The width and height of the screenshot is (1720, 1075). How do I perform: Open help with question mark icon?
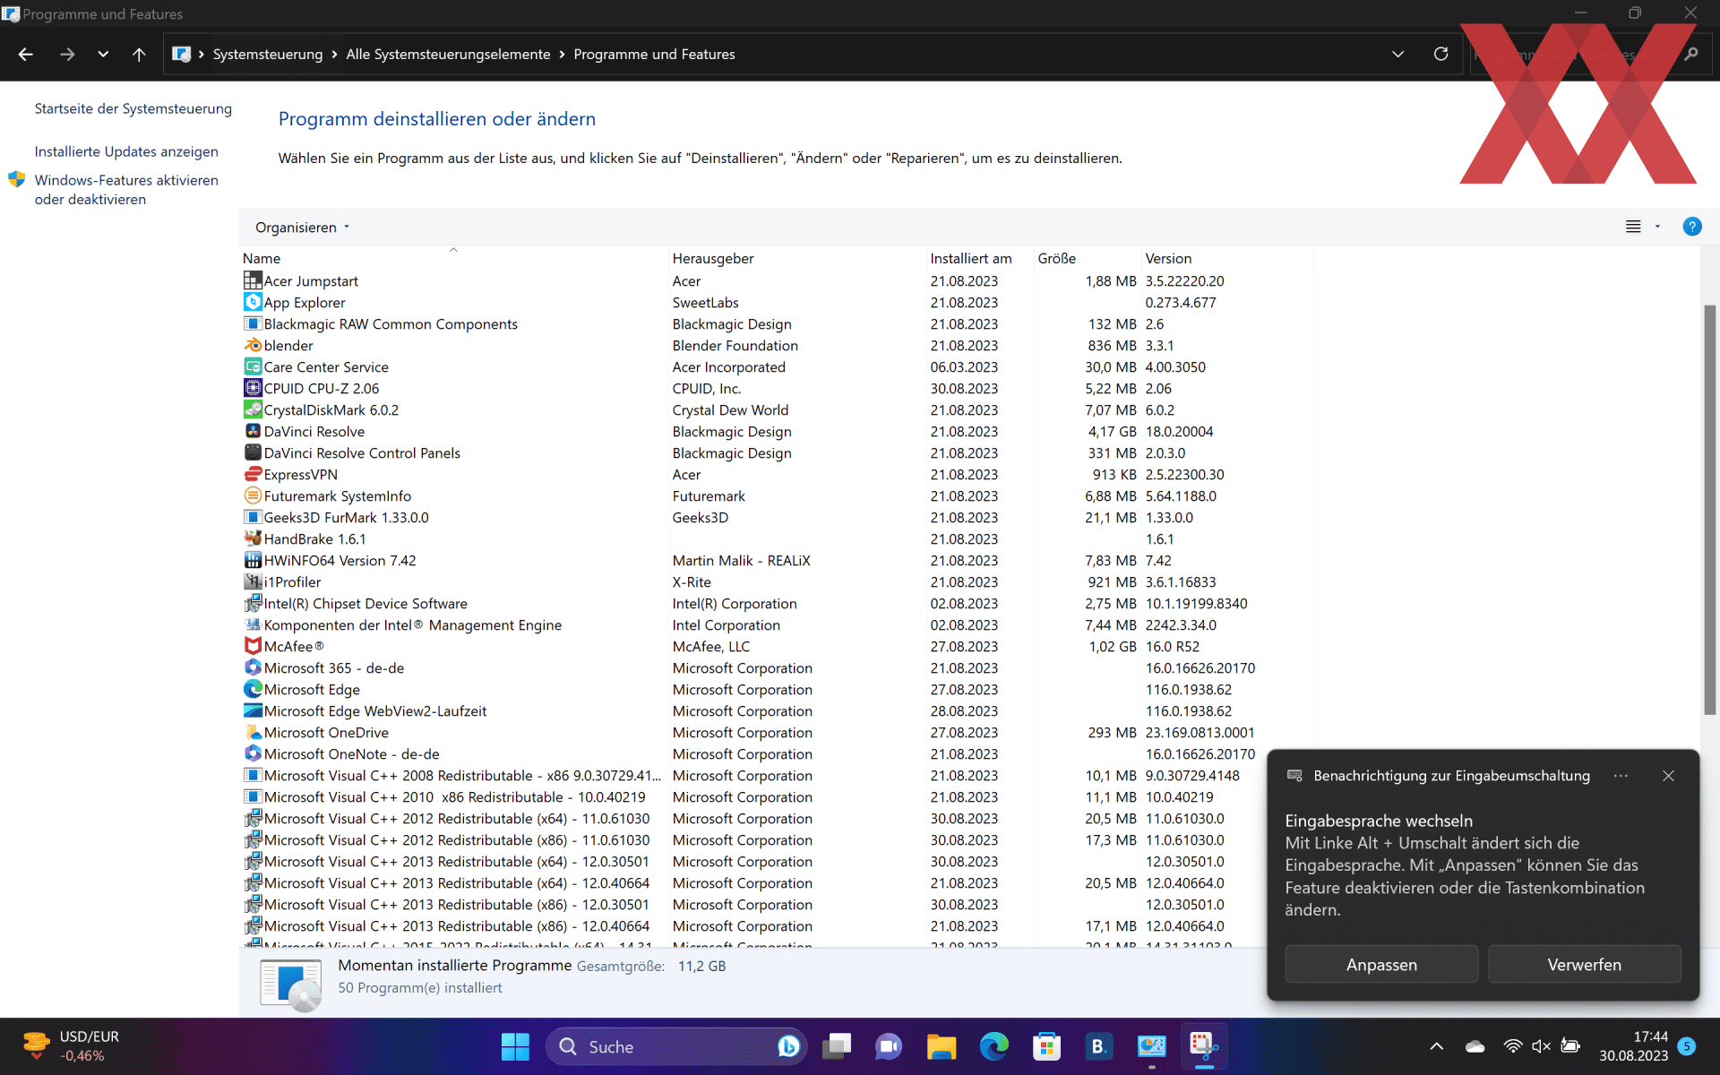(x=1691, y=227)
